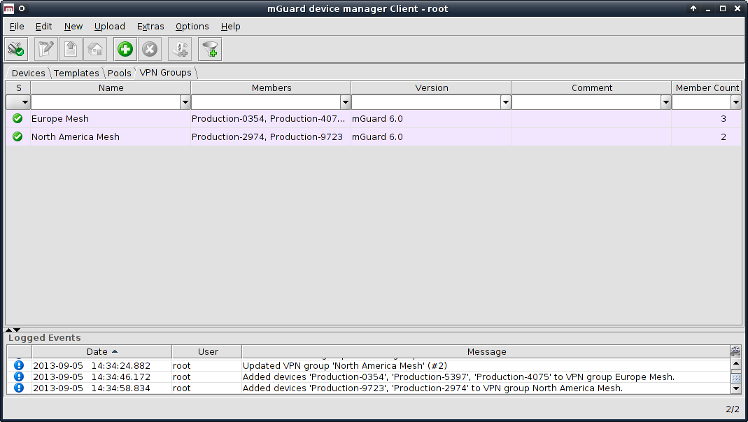Open the Name filter dropdown arrow
748x422 pixels.
185,102
